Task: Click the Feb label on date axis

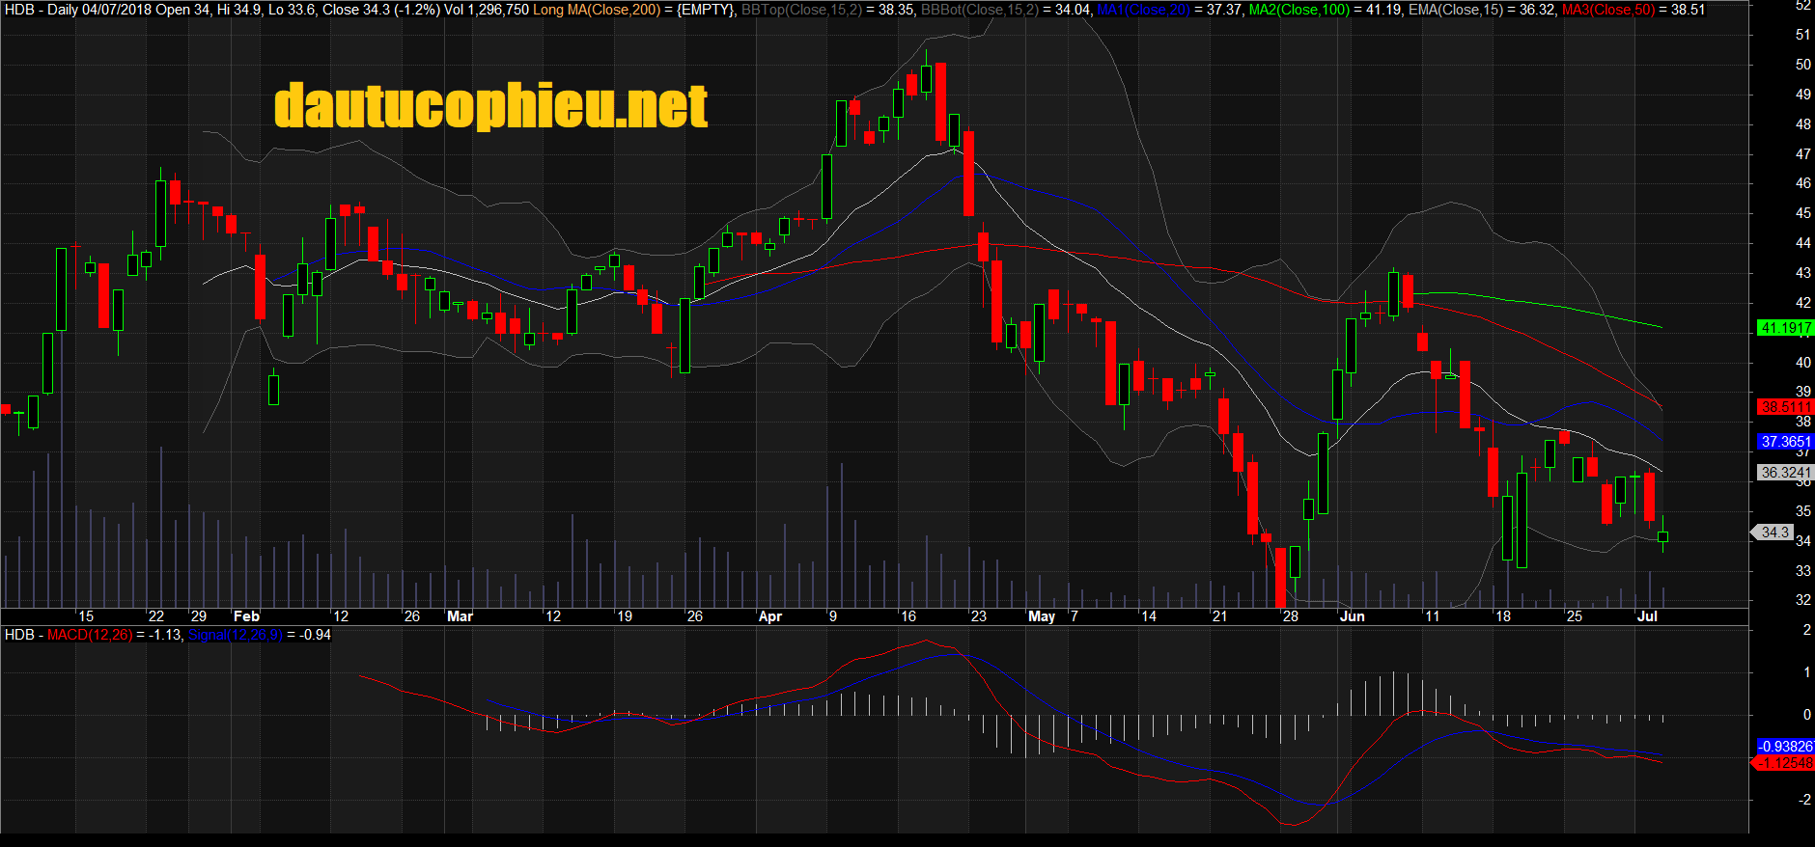Action: [x=246, y=616]
